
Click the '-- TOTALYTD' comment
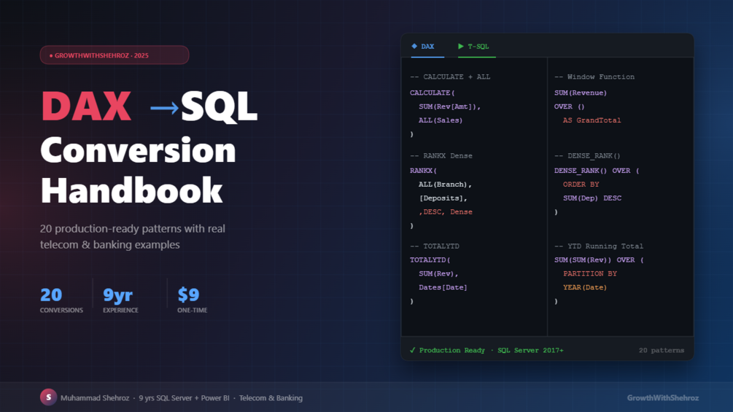(434, 246)
